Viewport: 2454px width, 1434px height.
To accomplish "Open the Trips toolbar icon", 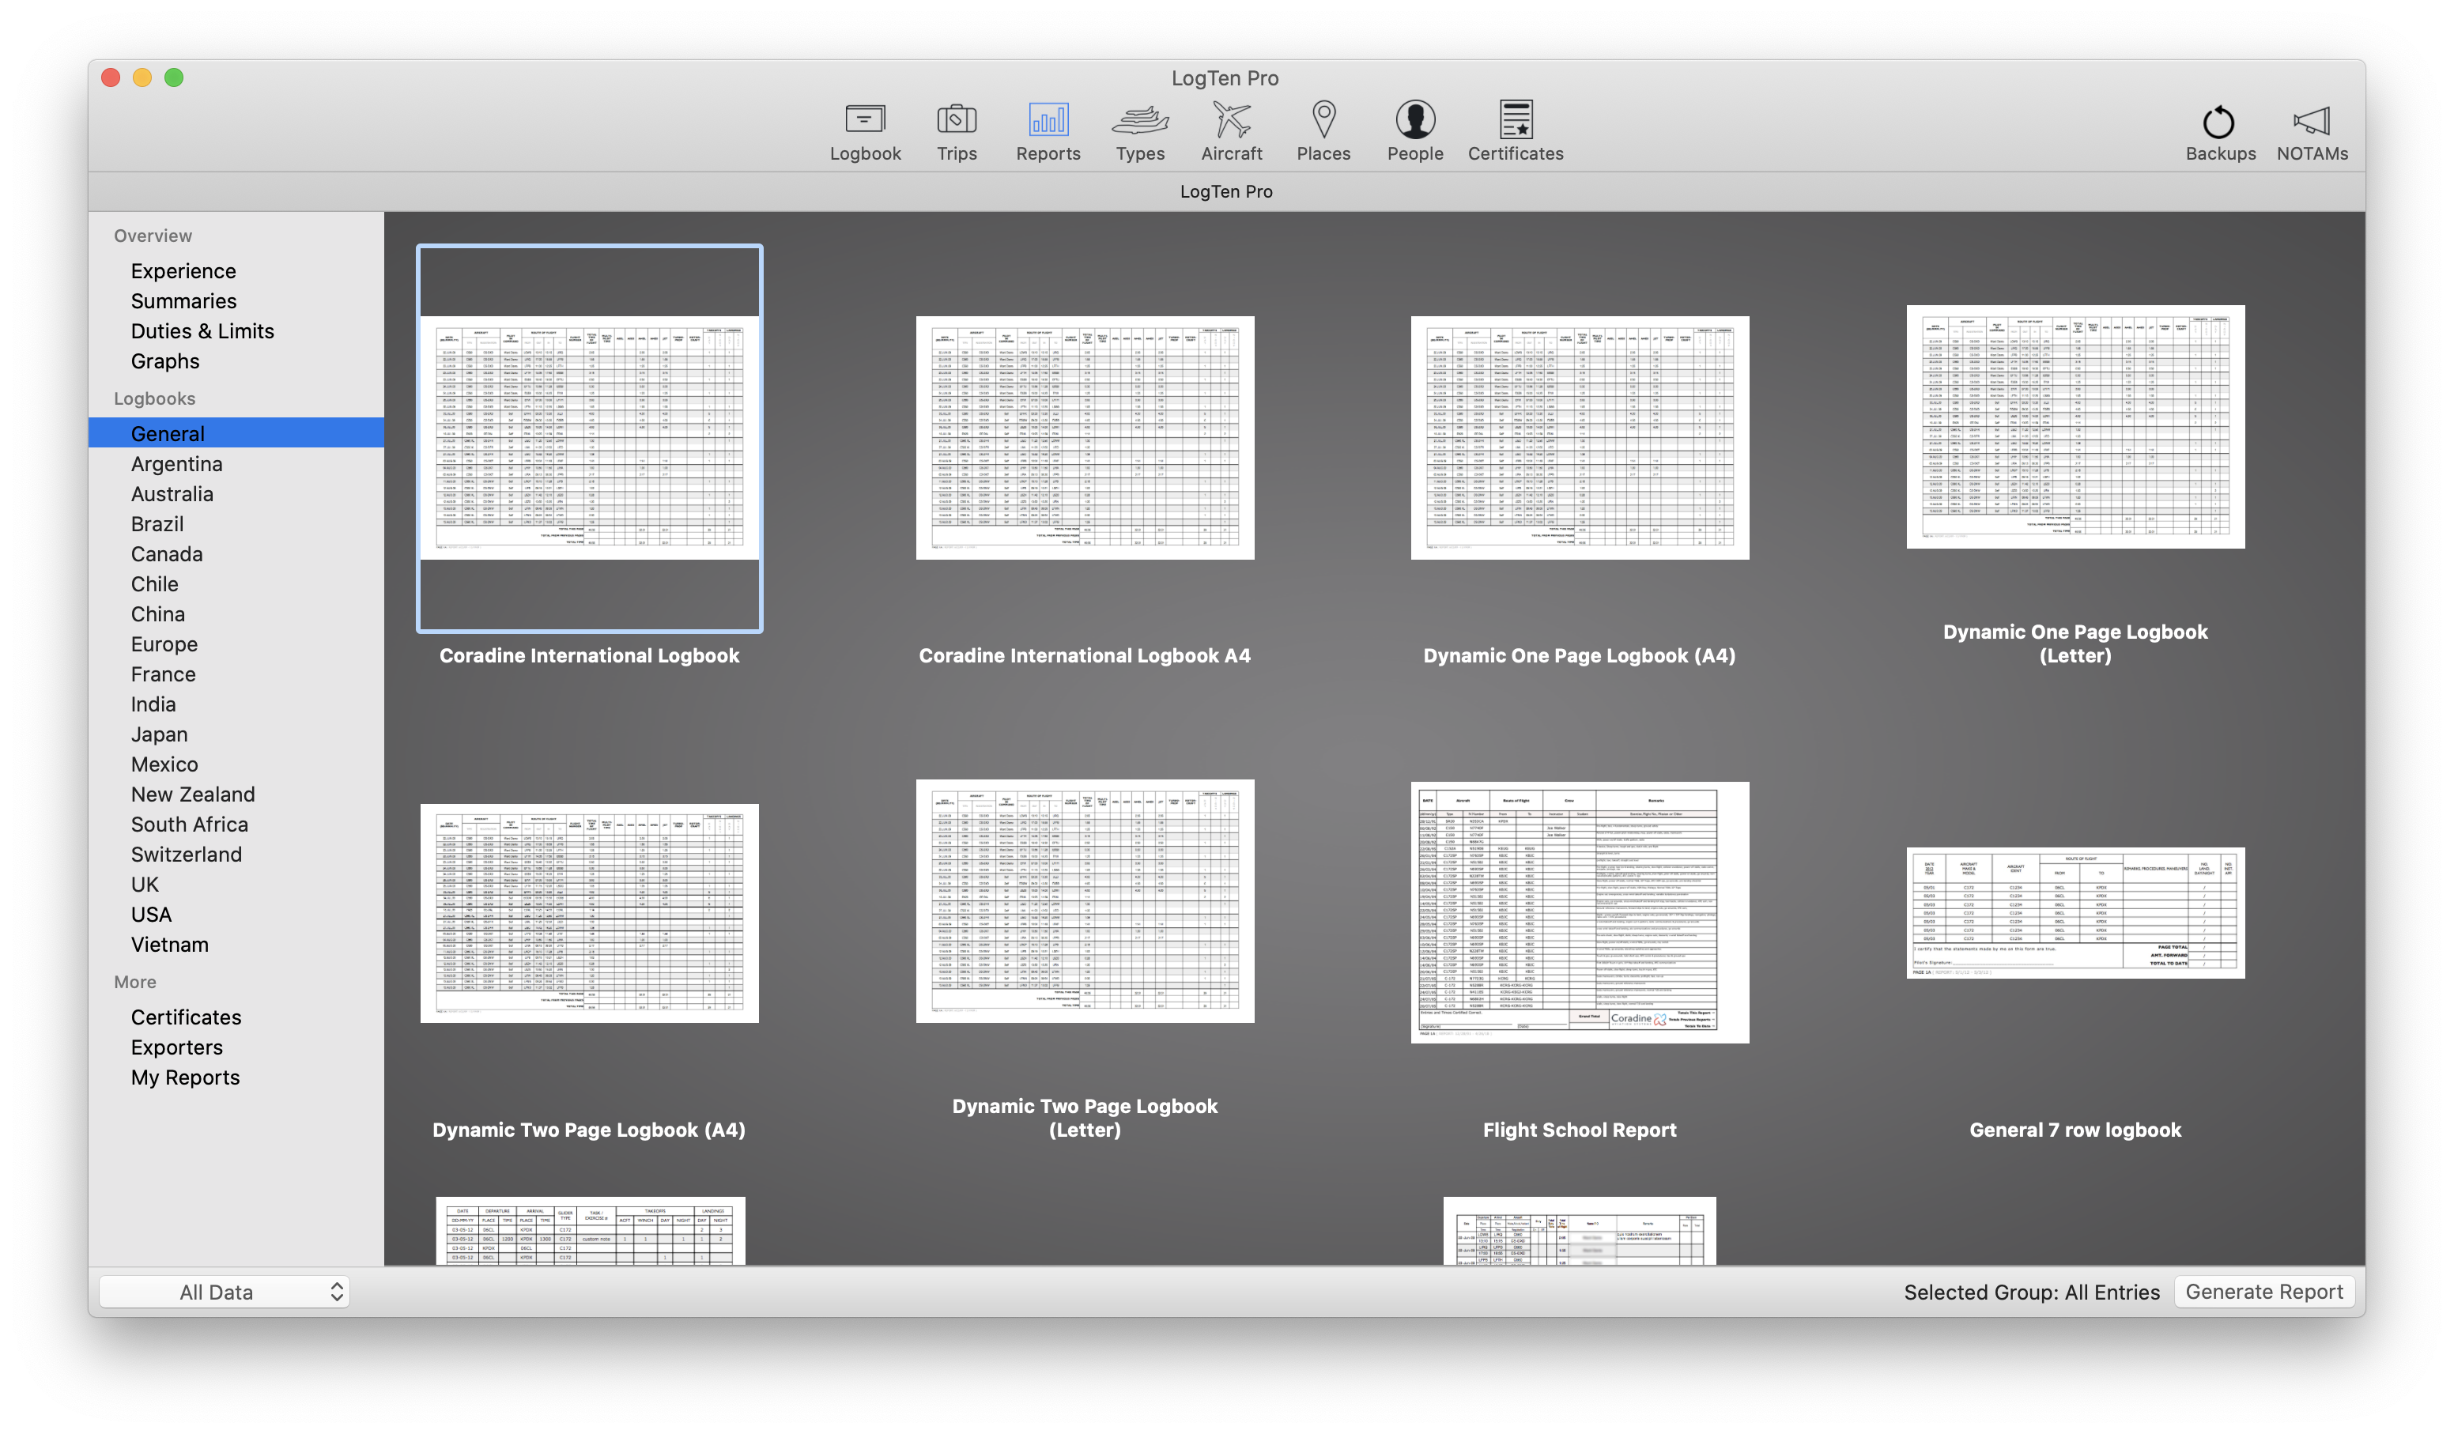I will [x=957, y=119].
